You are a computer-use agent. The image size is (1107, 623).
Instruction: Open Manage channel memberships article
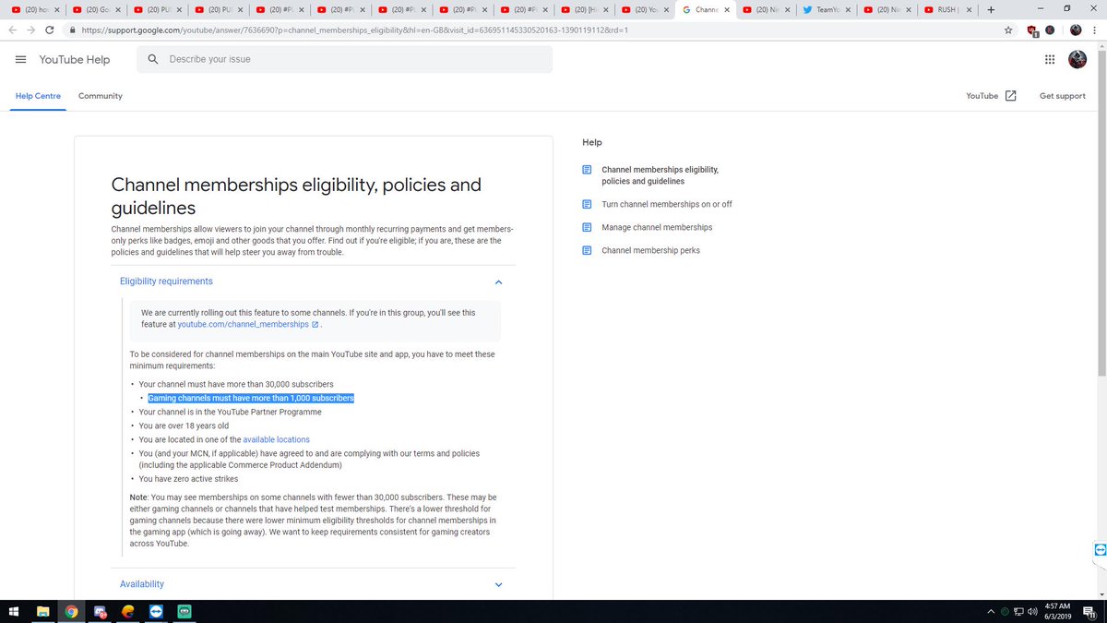tap(657, 227)
